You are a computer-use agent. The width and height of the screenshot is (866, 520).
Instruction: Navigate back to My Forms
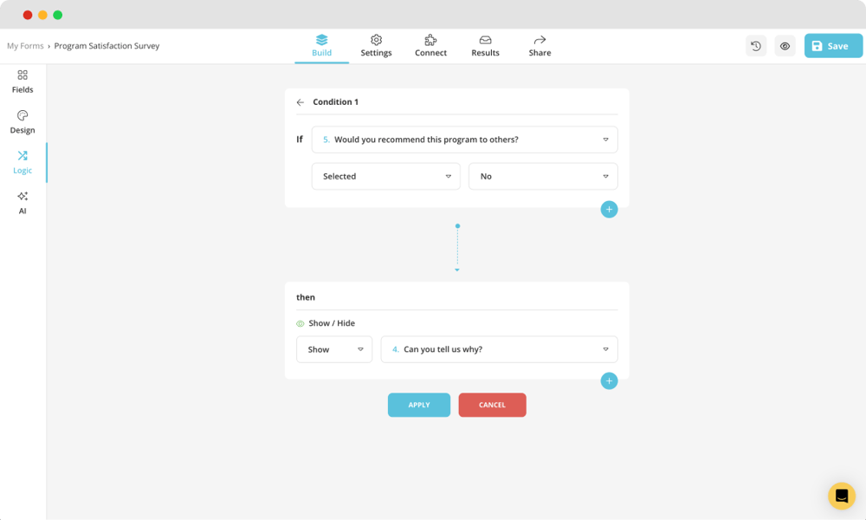pos(24,45)
